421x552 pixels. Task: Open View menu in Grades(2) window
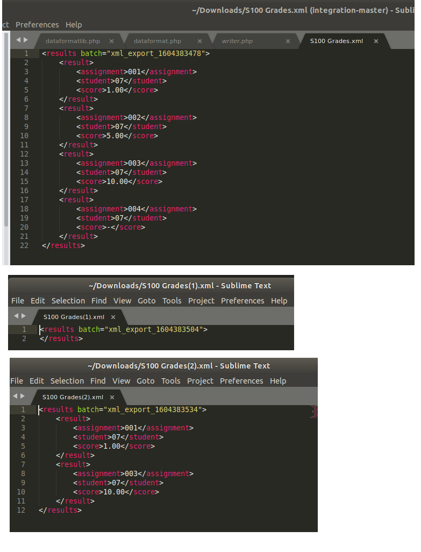click(121, 381)
